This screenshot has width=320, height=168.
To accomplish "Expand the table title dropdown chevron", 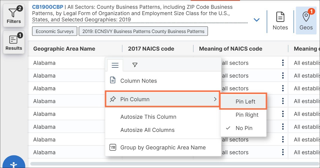I will click(x=256, y=20).
